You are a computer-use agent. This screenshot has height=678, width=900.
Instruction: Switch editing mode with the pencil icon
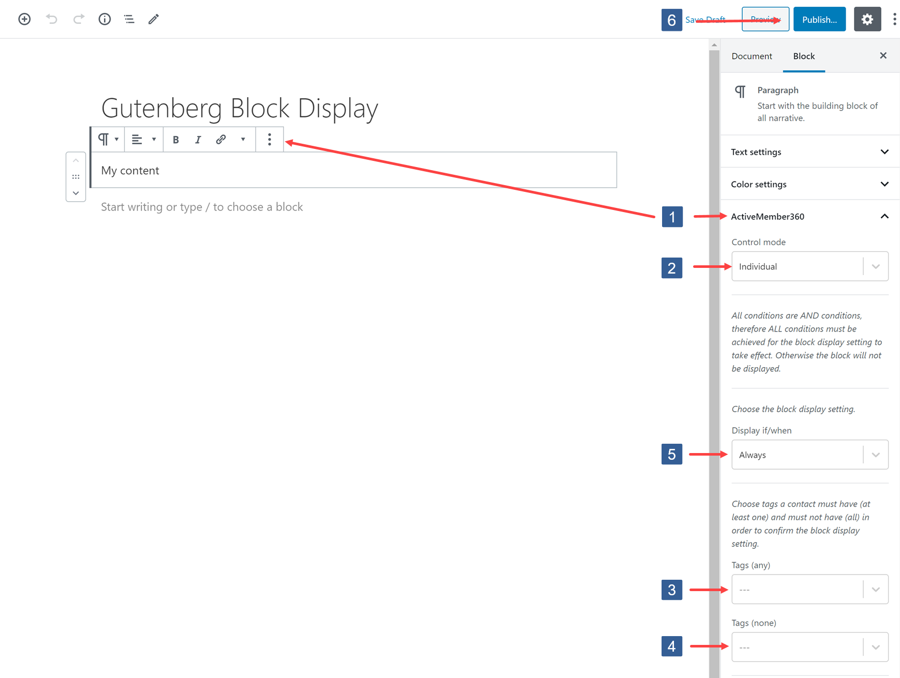(x=153, y=19)
